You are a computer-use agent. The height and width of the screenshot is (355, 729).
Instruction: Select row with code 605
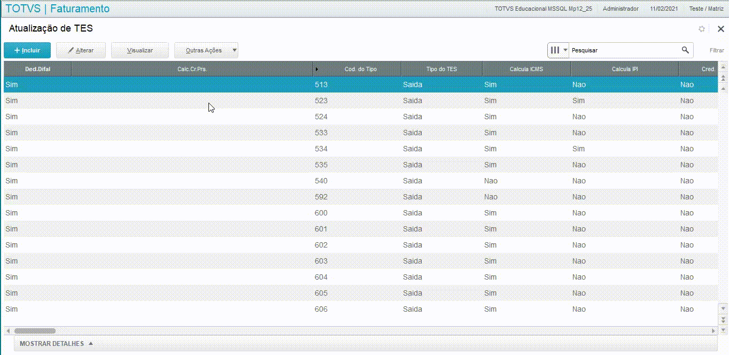tap(361, 293)
